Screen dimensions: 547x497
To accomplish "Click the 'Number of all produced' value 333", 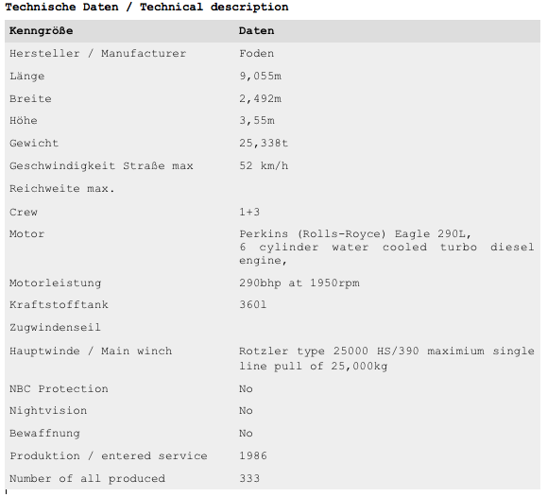I will (249, 478).
